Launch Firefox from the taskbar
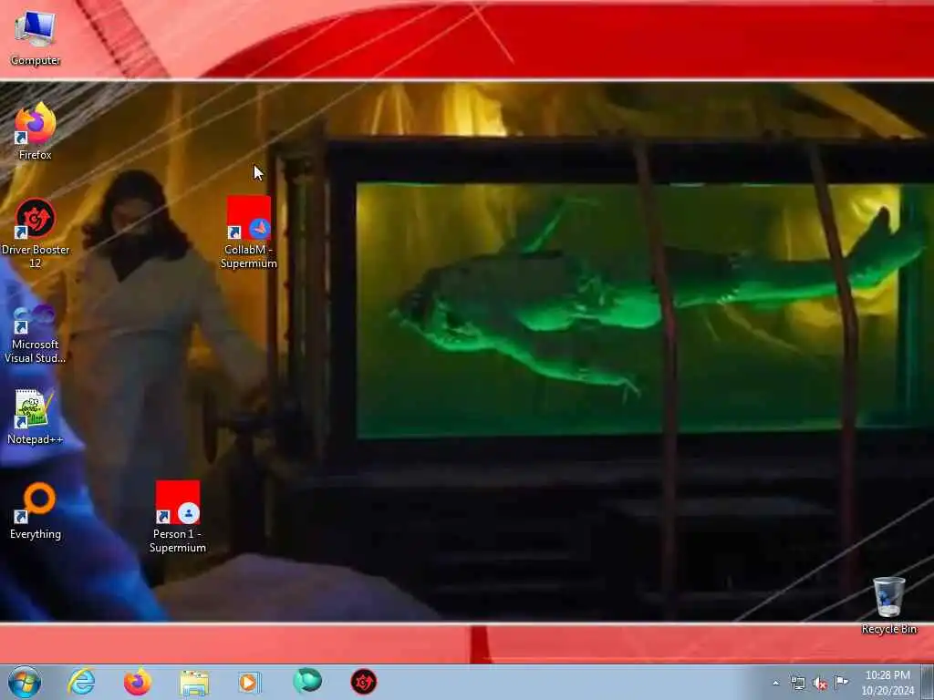Screen dimensions: 934x700 coord(138,682)
